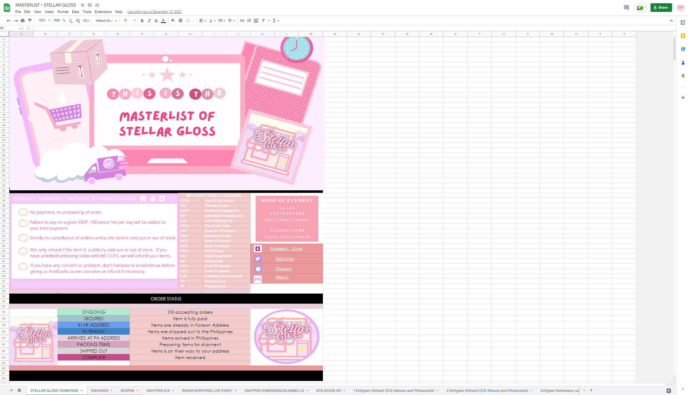
Task: Switch to the ENHYPEN D;D sheet tab
Action: [160, 390]
